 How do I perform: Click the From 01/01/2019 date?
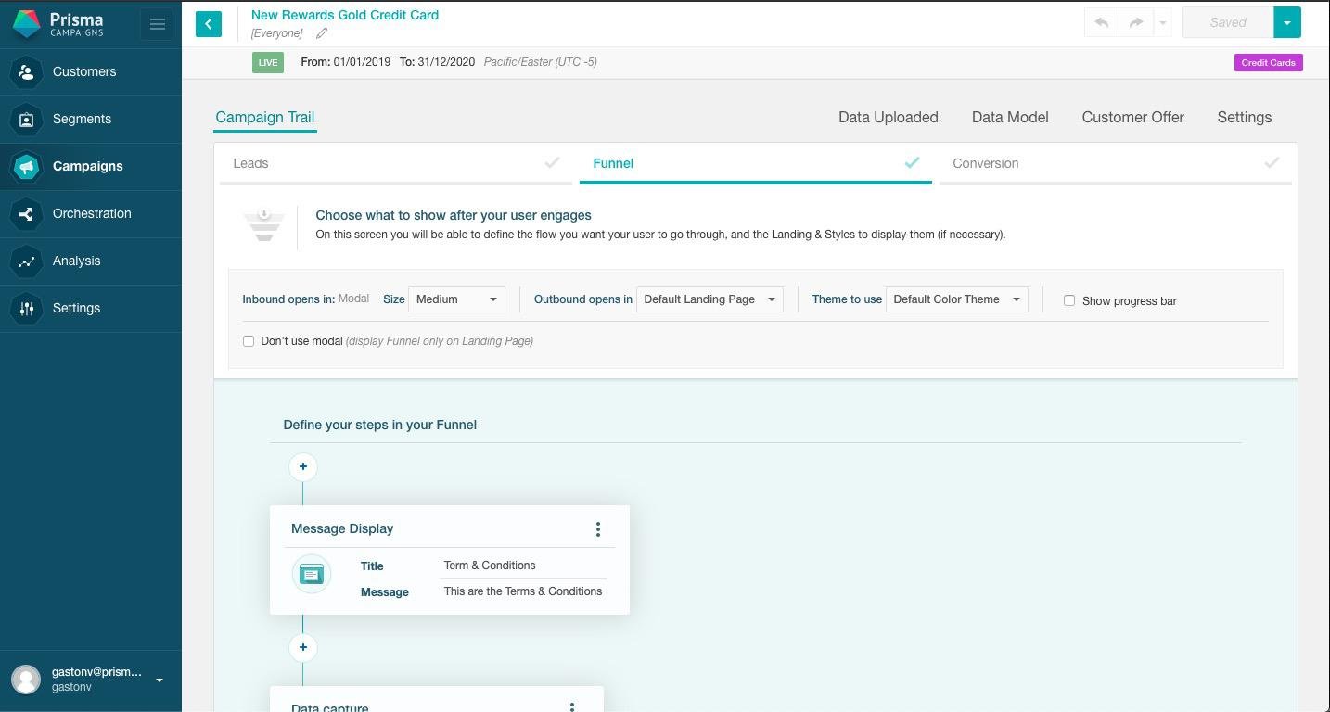(346, 62)
